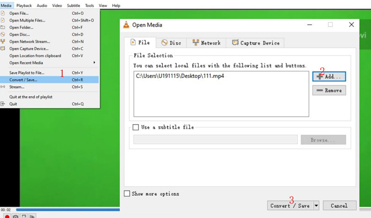Viewport: 371px width, 218px height.
Task: Select Open Location from clipboard
Action: click(x=49, y=56)
